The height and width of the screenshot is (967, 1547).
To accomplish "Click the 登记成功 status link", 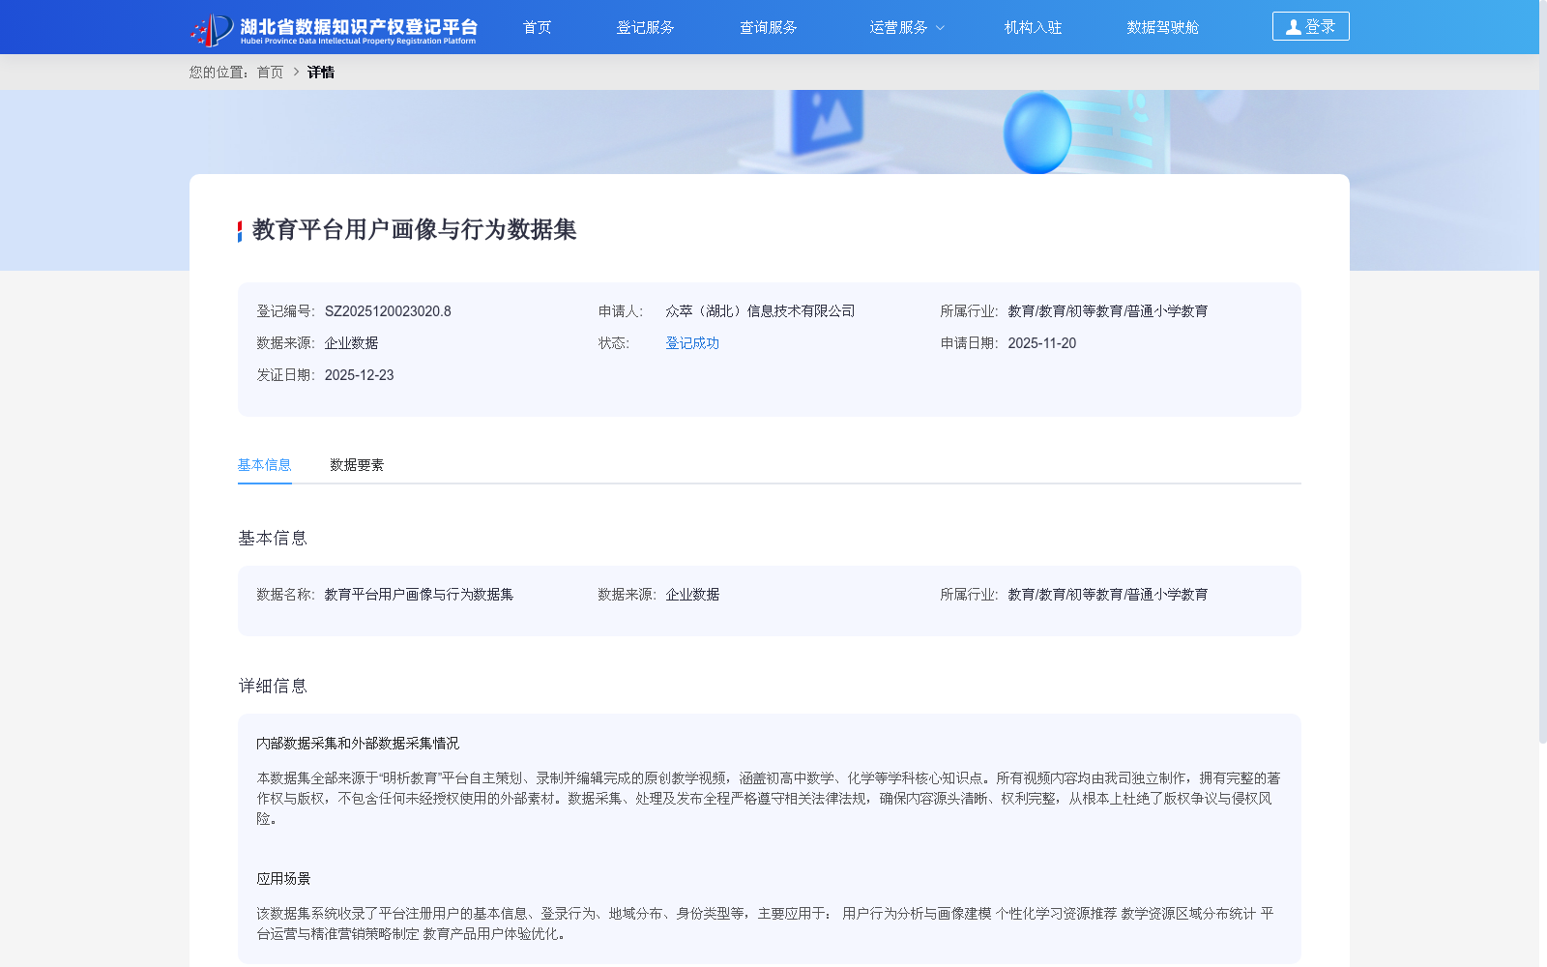I will click(692, 343).
